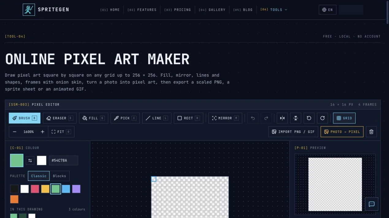Select the Fill bucket tool
Screen dimensions: 389x218
click(93, 118)
